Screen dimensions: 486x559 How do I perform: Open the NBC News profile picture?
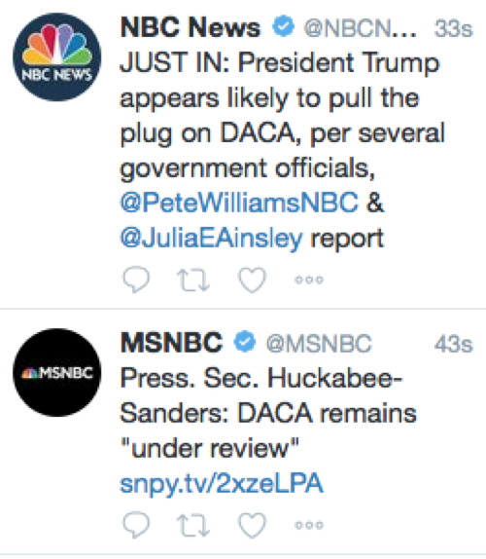(57, 57)
